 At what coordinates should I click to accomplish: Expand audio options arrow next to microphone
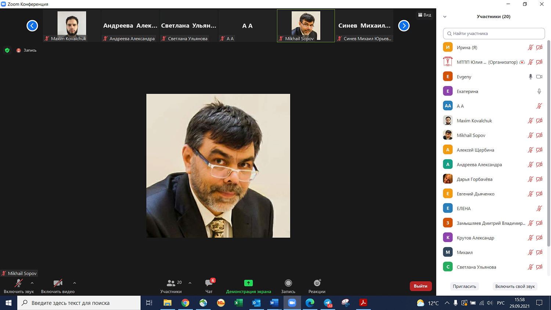pyautogui.click(x=32, y=283)
